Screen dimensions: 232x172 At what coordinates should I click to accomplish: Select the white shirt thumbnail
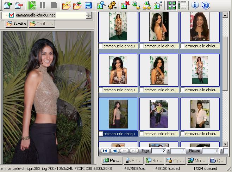[200, 114]
